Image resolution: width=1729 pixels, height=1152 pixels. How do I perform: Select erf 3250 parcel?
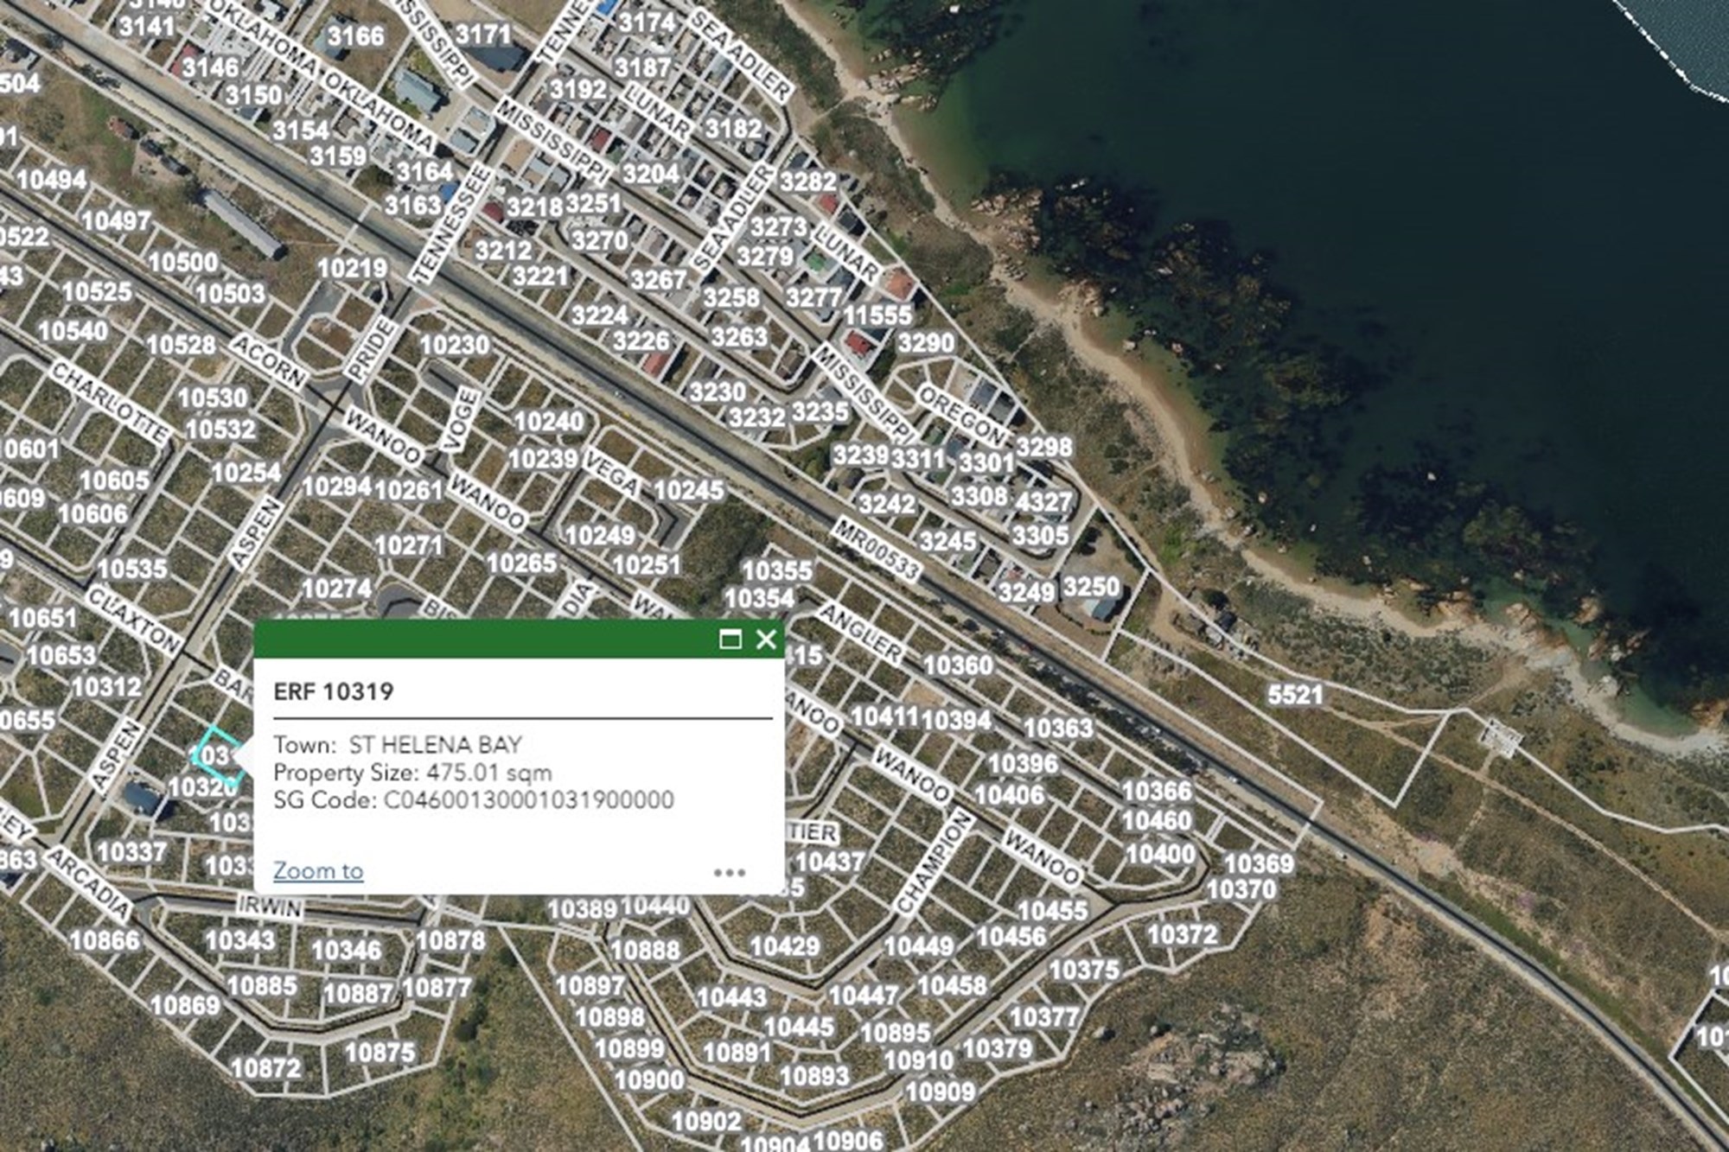[1091, 587]
